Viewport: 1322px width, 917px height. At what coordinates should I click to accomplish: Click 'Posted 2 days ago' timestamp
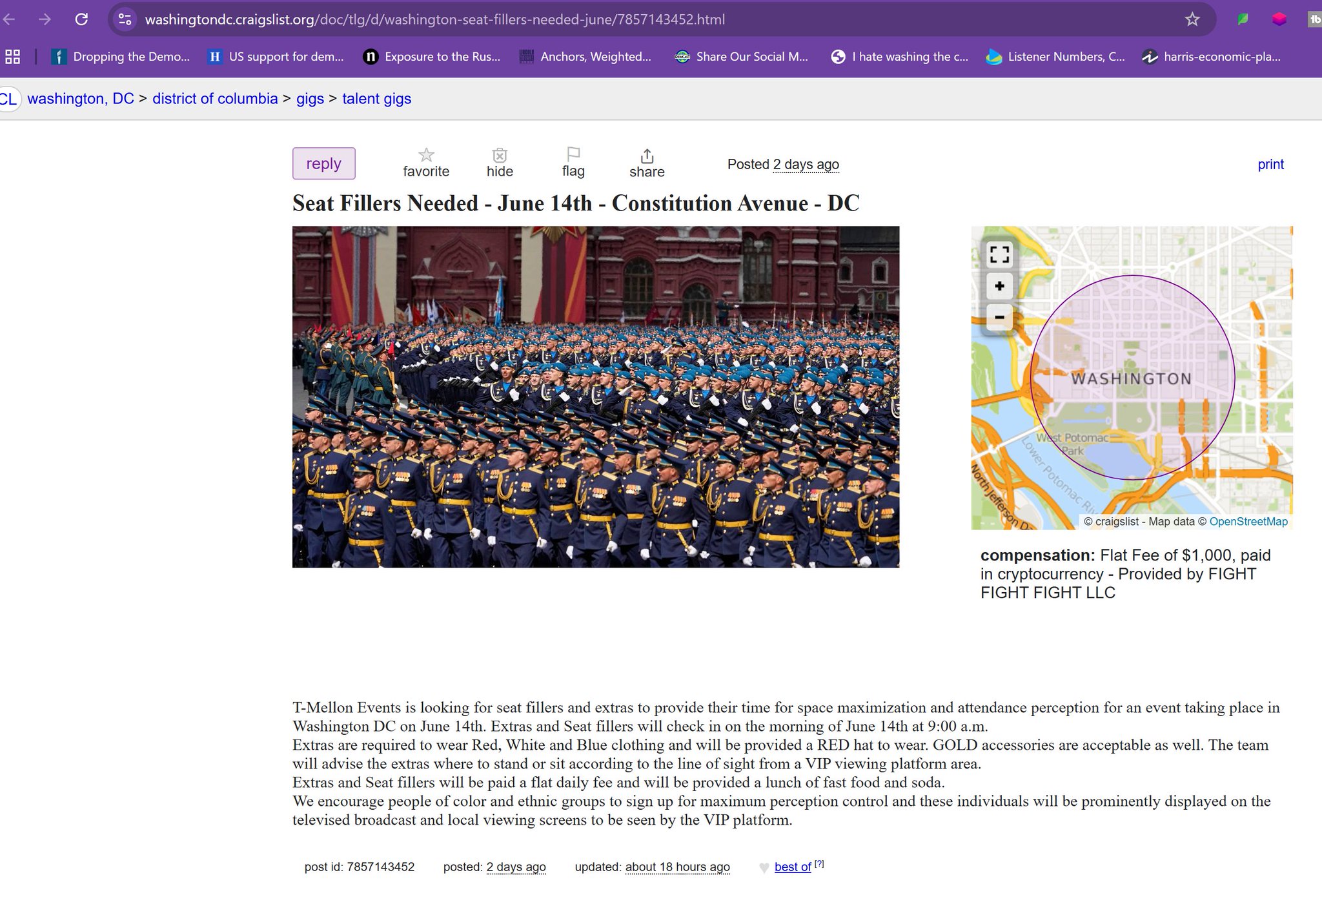[783, 164]
